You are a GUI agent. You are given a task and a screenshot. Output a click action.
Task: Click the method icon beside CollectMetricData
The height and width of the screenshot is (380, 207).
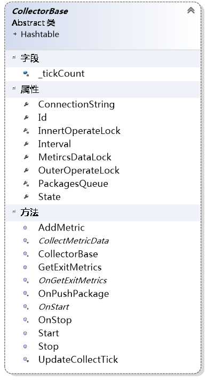pyautogui.click(x=26, y=241)
